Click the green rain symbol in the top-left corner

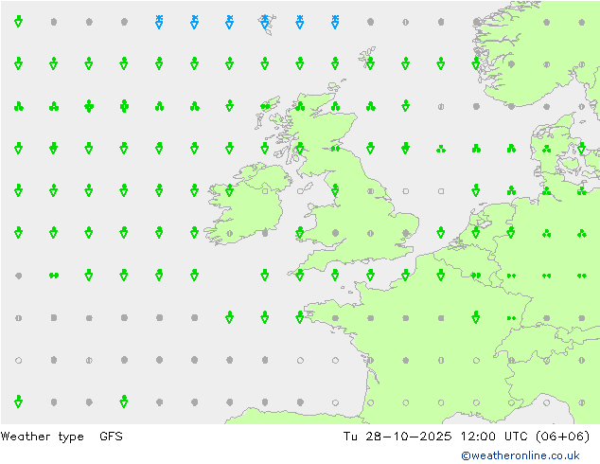(x=18, y=21)
